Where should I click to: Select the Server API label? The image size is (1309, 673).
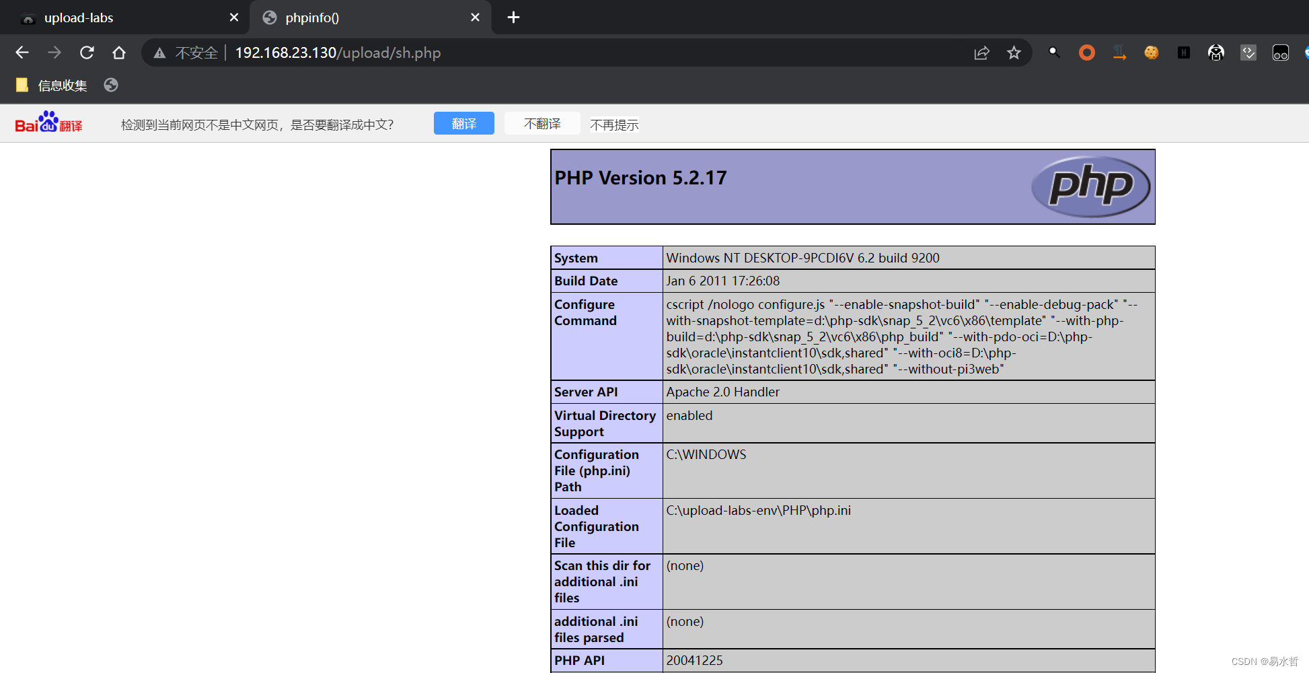607,392
